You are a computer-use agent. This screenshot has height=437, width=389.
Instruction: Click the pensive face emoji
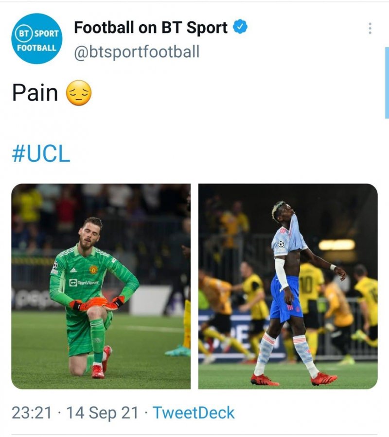[x=79, y=93]
